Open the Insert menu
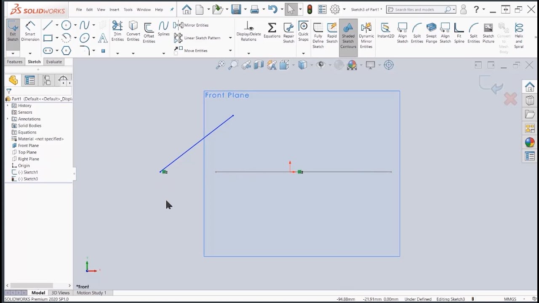Viewport: 539px width, 303px height. click(x=115, y=9)
